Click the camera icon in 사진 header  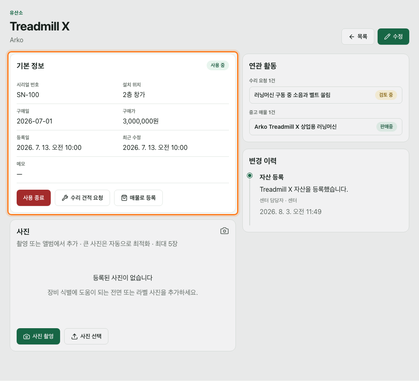point(225,231)
